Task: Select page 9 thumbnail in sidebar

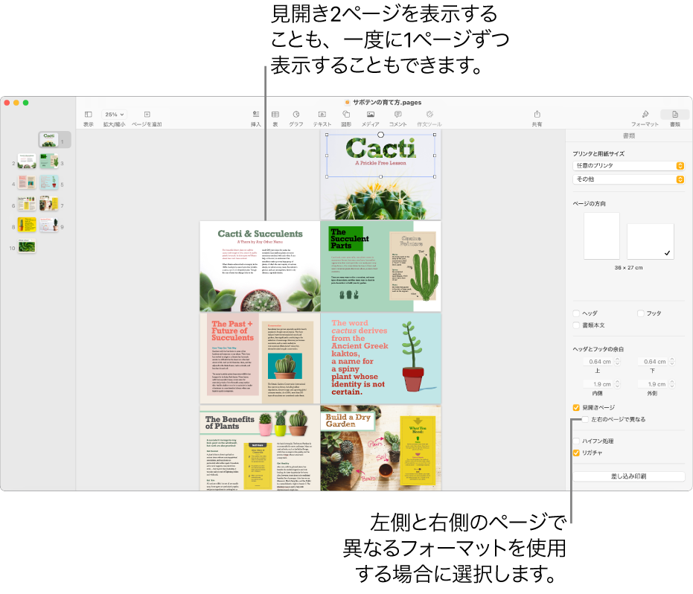Action: tap(48, 225)
